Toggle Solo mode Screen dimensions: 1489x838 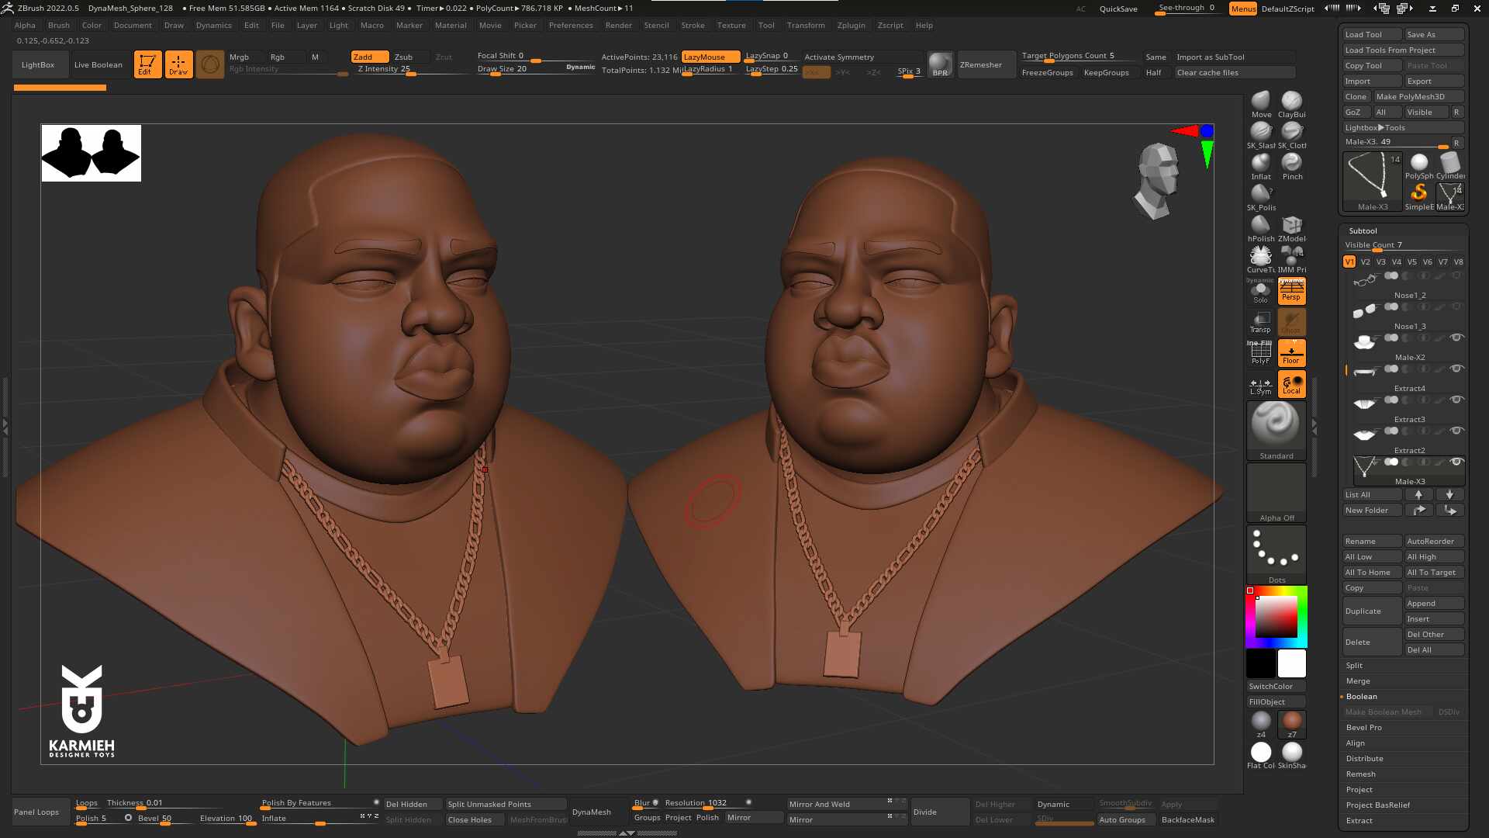[1261, 292]
